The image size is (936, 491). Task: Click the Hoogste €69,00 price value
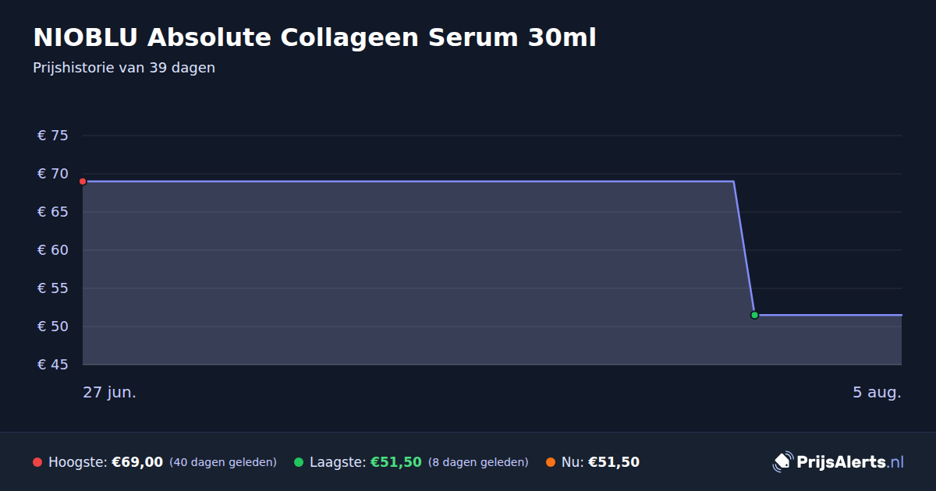pyautogui.click(x=137, y=462)
